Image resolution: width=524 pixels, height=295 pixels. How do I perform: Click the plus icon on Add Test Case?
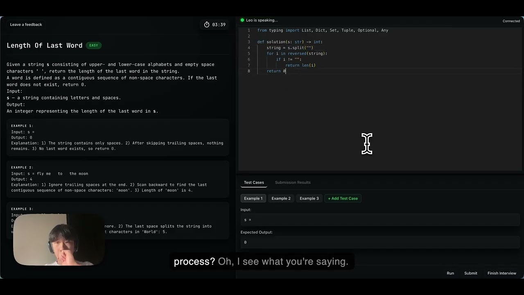(x=330, y=198)
